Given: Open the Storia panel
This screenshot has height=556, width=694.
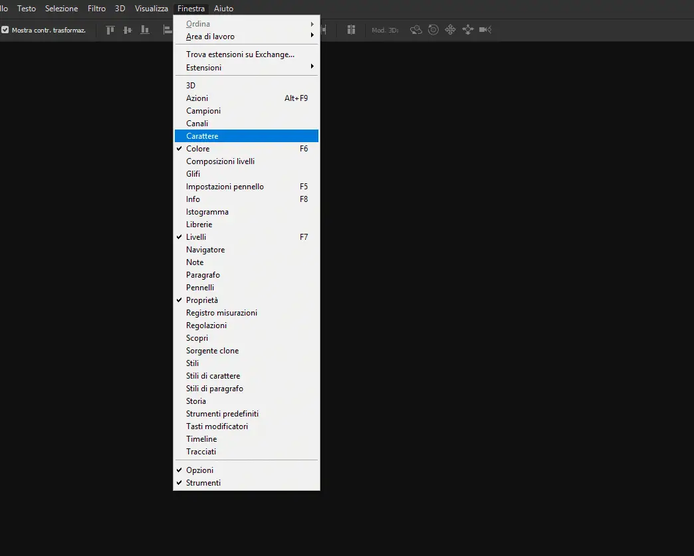Looking at the screenshot, I should click(x=247, y=401).
